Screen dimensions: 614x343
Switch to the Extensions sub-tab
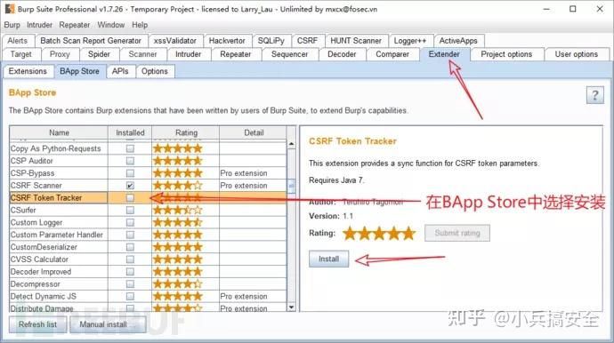tap(28, 71)
